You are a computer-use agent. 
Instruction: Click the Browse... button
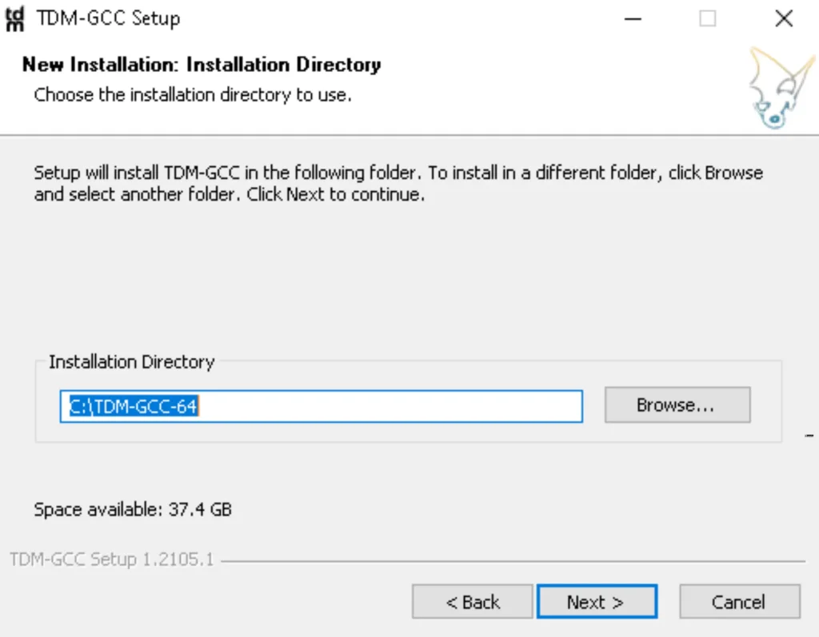(x=677, y=405)
